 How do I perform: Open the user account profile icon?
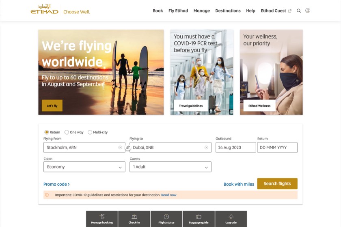[x=308, y=11]
